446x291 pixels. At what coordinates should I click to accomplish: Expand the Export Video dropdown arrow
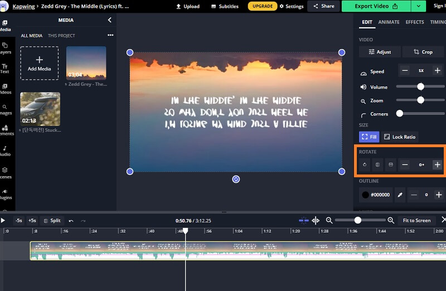pos(419,6)
